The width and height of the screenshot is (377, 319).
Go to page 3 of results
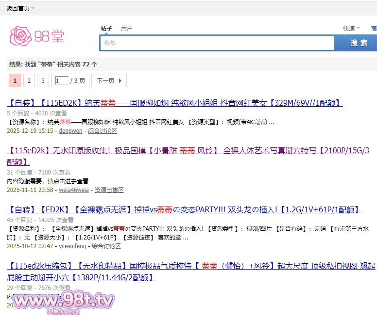[43, 81]
